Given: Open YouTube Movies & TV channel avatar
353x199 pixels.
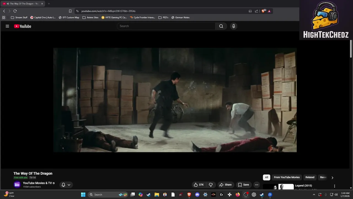Looking at the screenshot, I should (17, 185).
